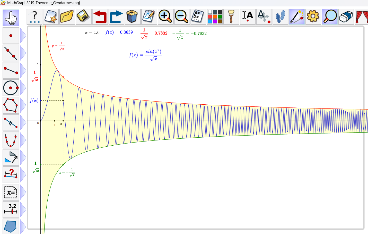This screenshot has width=368, height=234.
Task: Zoom out with the minus magnifier
Action: (x=182, y=17)
